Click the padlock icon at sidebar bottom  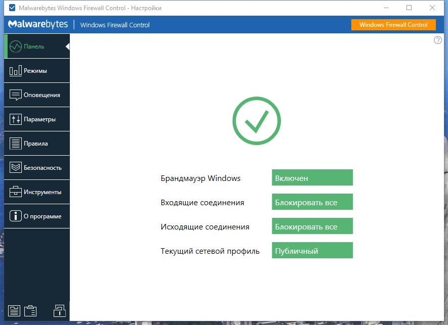click(59, 310)
